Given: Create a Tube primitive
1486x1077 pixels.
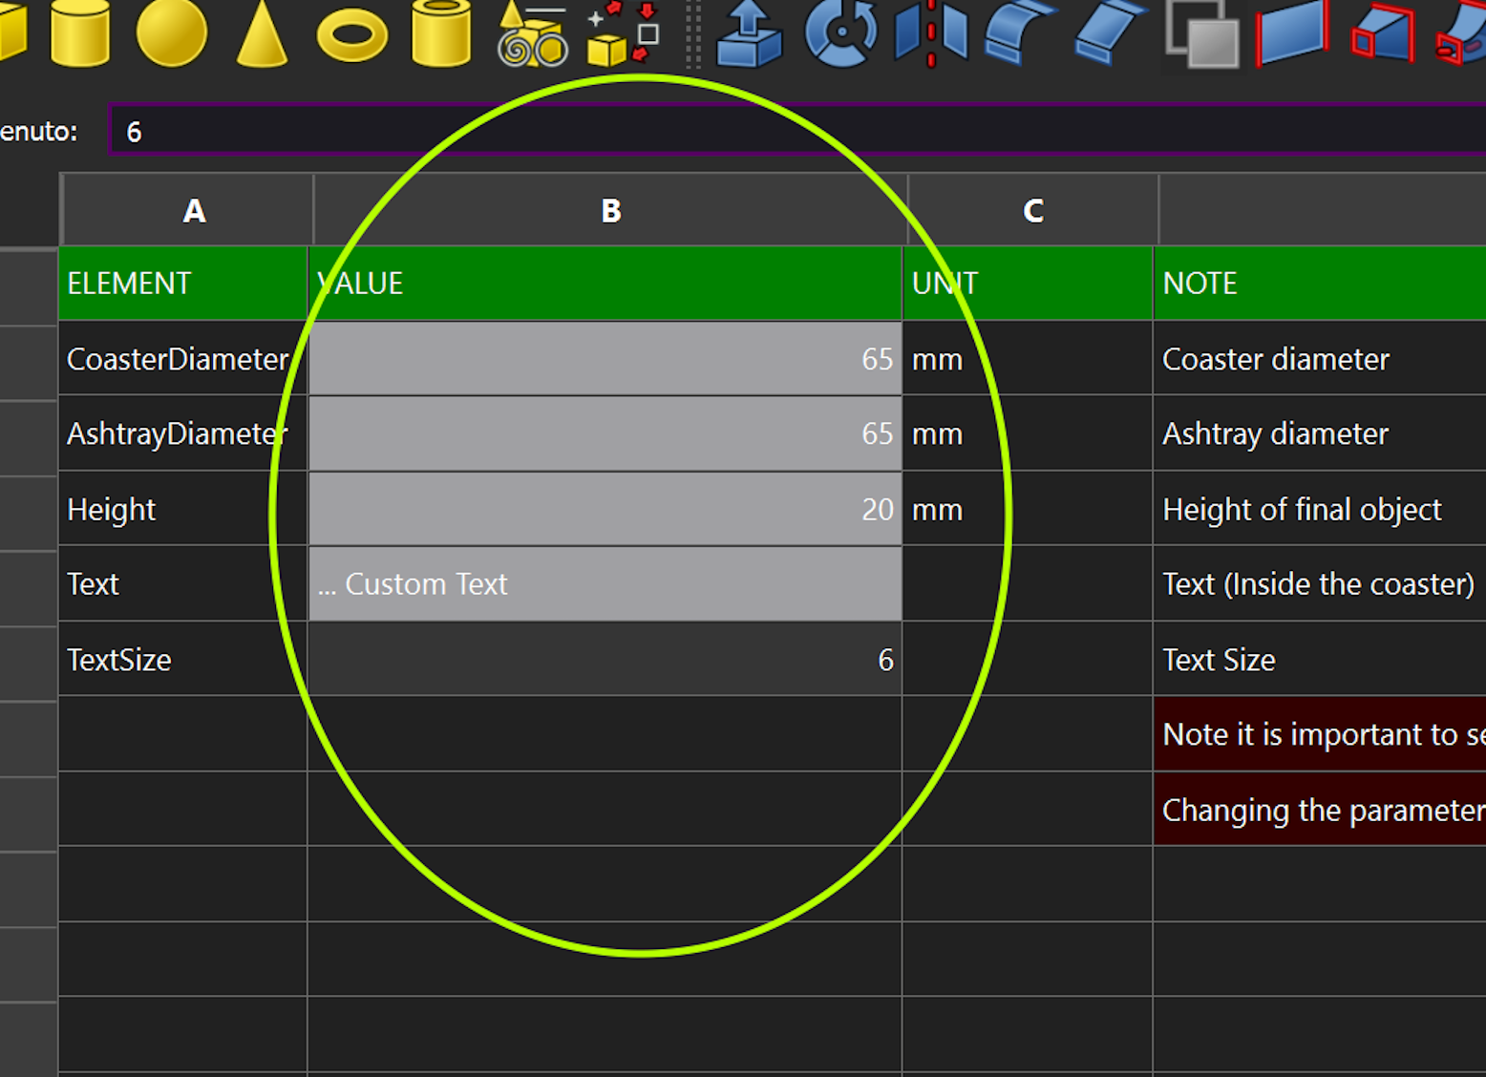Looking at the screenshot, I should pyautogui.click(x=441, y=33).
